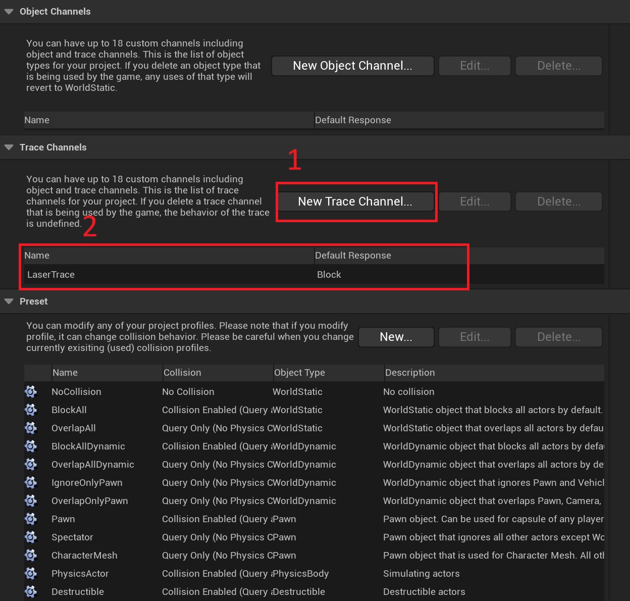
Task: Click the gear icon beside Destructible preset
Action: [31, 591]
